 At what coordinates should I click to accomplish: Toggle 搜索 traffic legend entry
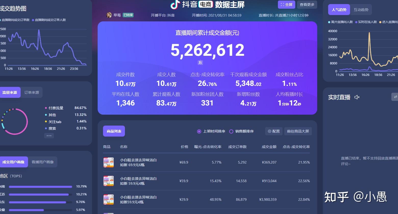coord(50,128)
